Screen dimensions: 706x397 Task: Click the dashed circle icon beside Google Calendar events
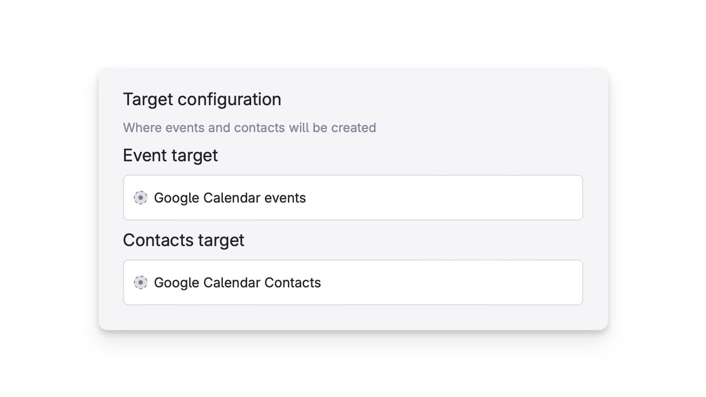point(141,198)
